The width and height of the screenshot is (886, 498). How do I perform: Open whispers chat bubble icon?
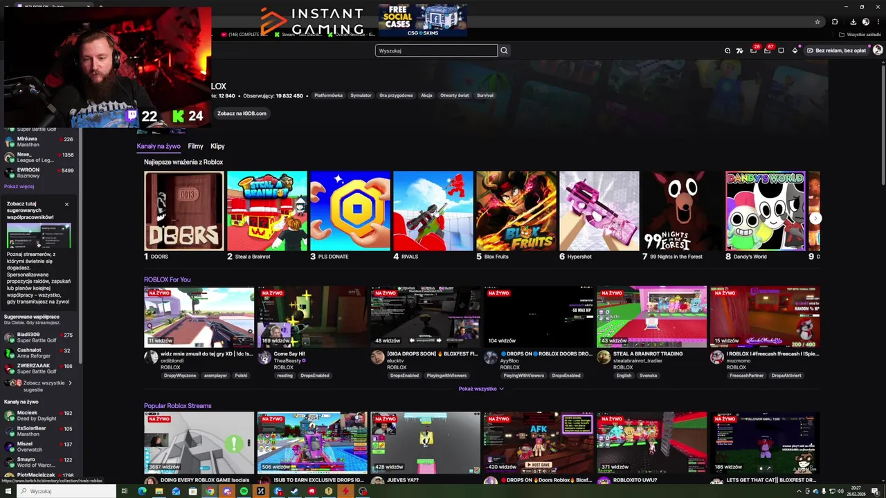point(781,50)
